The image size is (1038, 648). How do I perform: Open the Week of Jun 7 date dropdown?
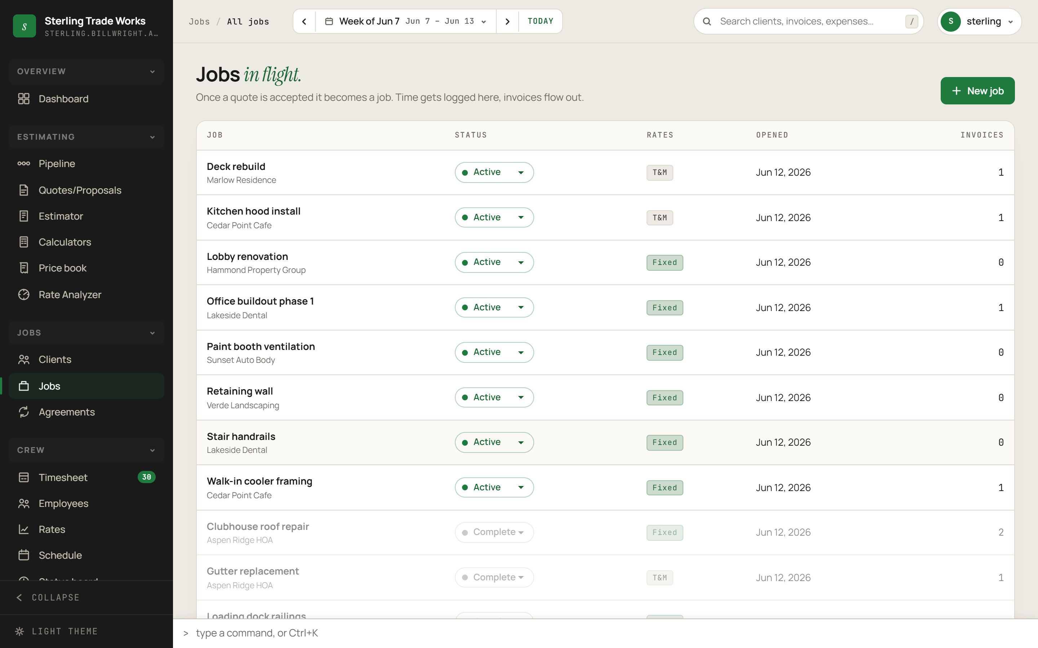click(x=406, y=22)
